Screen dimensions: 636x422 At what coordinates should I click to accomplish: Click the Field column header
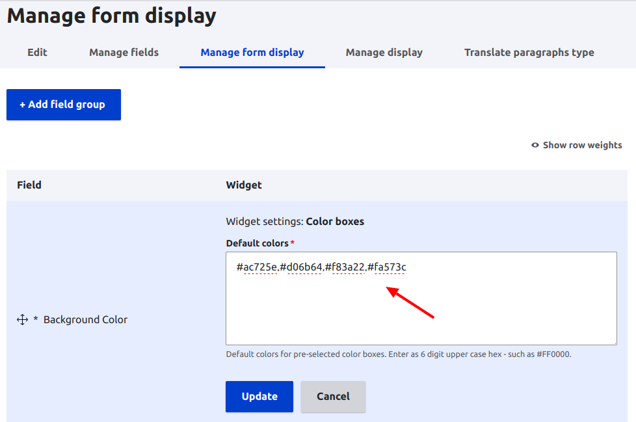[29, 185]
